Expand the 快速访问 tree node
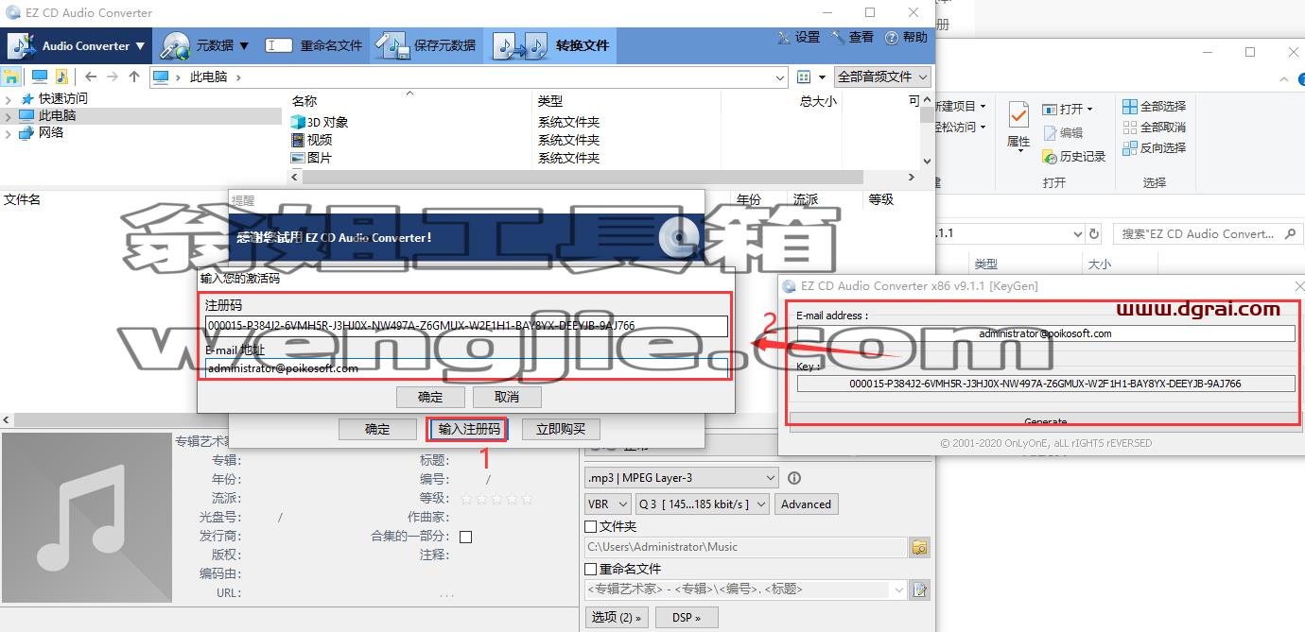The height and width of the screenshot is (632, 1305). (x=9, y=98)
